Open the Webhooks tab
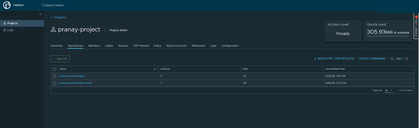The width and height of the screenshot is (419, 128). click(199, 46)
